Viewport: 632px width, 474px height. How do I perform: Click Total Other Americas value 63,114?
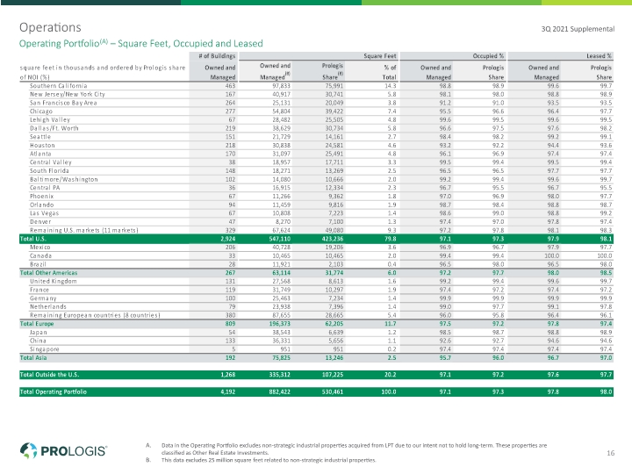[281, 273]
